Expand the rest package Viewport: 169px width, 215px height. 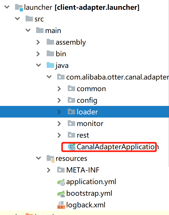coord(59,135)
